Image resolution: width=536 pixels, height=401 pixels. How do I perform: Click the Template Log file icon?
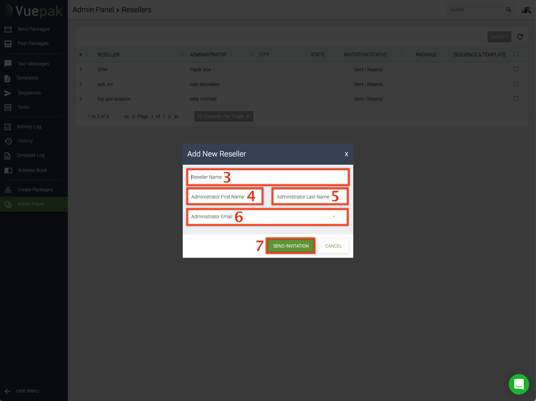(8, 156)
